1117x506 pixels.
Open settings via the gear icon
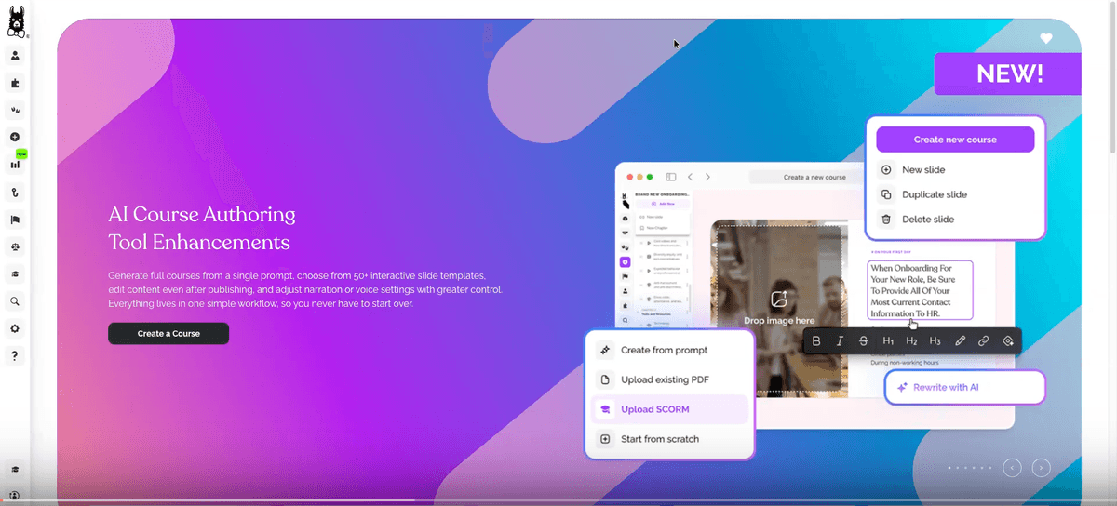(x=15, y=328)
